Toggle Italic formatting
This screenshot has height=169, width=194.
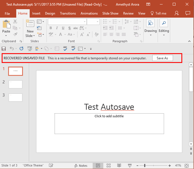(57, 28)
